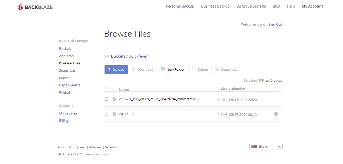Expand versions (2) of the zip file
The image size is (343, 164).
coord(198,99)
